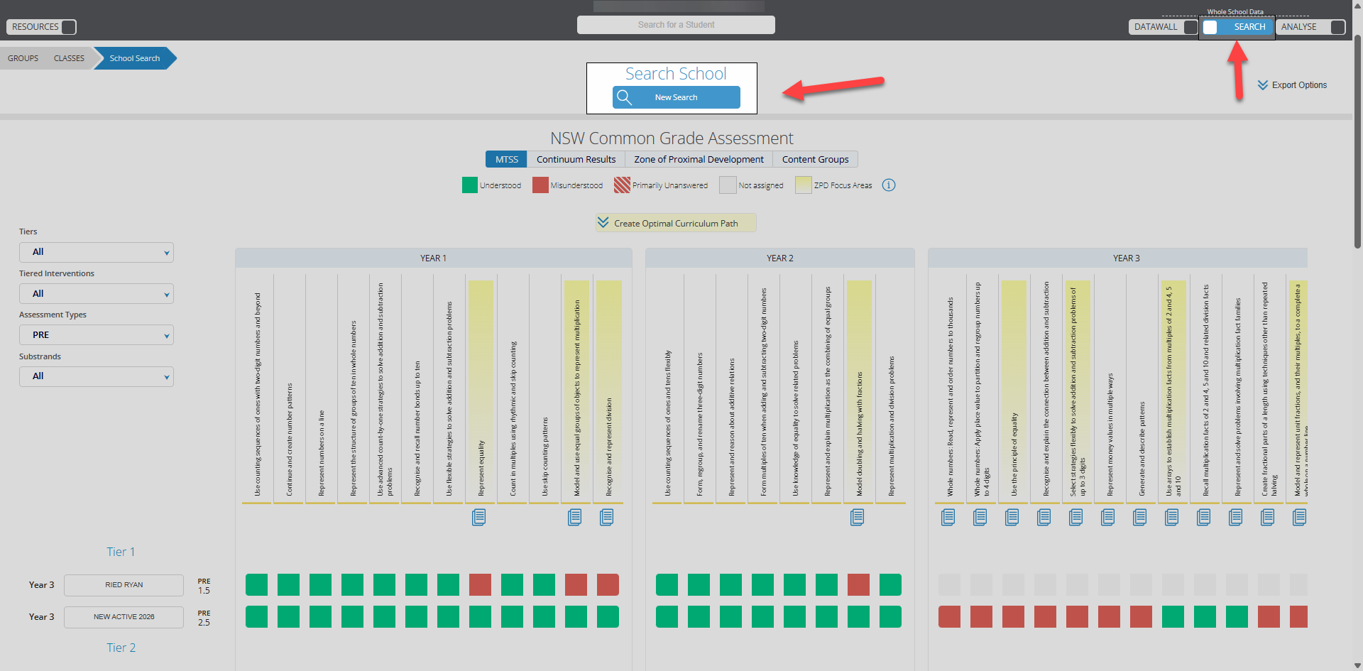The width and height of the screenshot is (1363, 671).
Task: Click the Understood green legend swatch
Action: click(x=470, y=185)
